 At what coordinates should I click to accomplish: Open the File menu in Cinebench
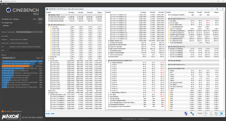(x=2, y=4)
